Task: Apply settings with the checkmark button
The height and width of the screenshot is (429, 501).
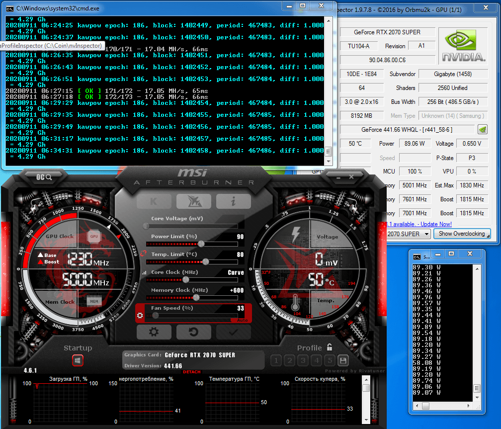Action: (x=233, y=332)
